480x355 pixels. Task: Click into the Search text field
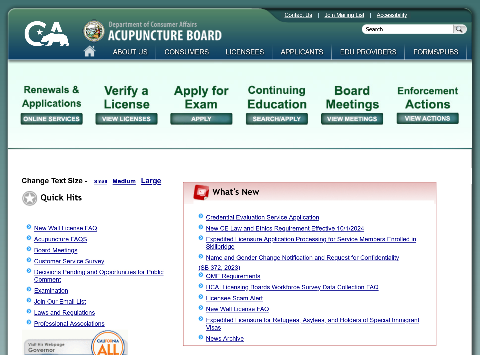407,29
